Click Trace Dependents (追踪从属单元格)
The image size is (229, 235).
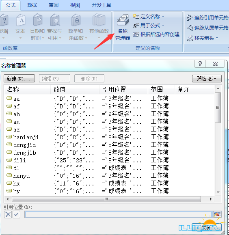[207, 28]
